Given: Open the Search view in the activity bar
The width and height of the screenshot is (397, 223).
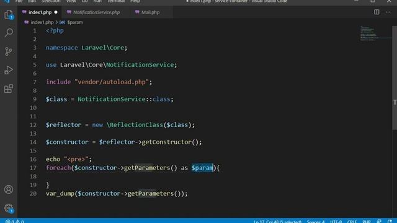Looking at the screenshot, I should click(9, 33).
